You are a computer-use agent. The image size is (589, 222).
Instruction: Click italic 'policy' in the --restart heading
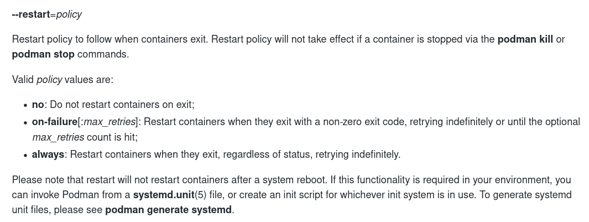coord(69,15)
